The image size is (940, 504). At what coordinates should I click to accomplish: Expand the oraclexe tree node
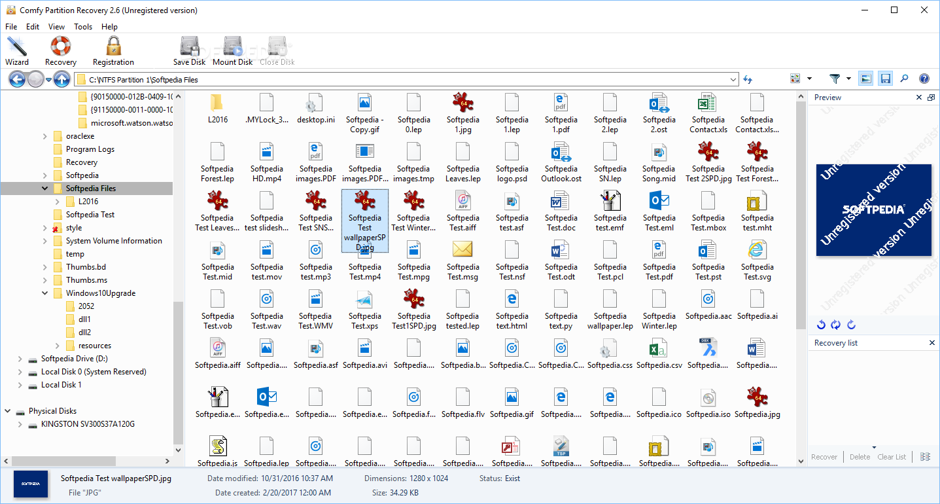(x=45, y=136)
